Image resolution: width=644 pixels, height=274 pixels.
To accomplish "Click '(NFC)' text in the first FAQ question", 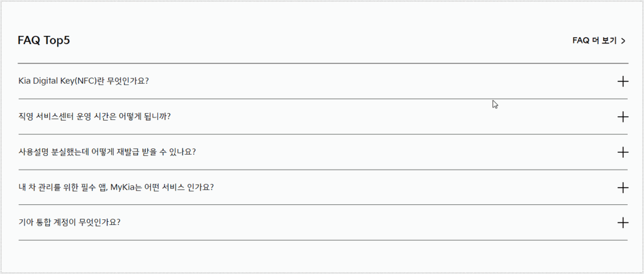I will point(84,81).
